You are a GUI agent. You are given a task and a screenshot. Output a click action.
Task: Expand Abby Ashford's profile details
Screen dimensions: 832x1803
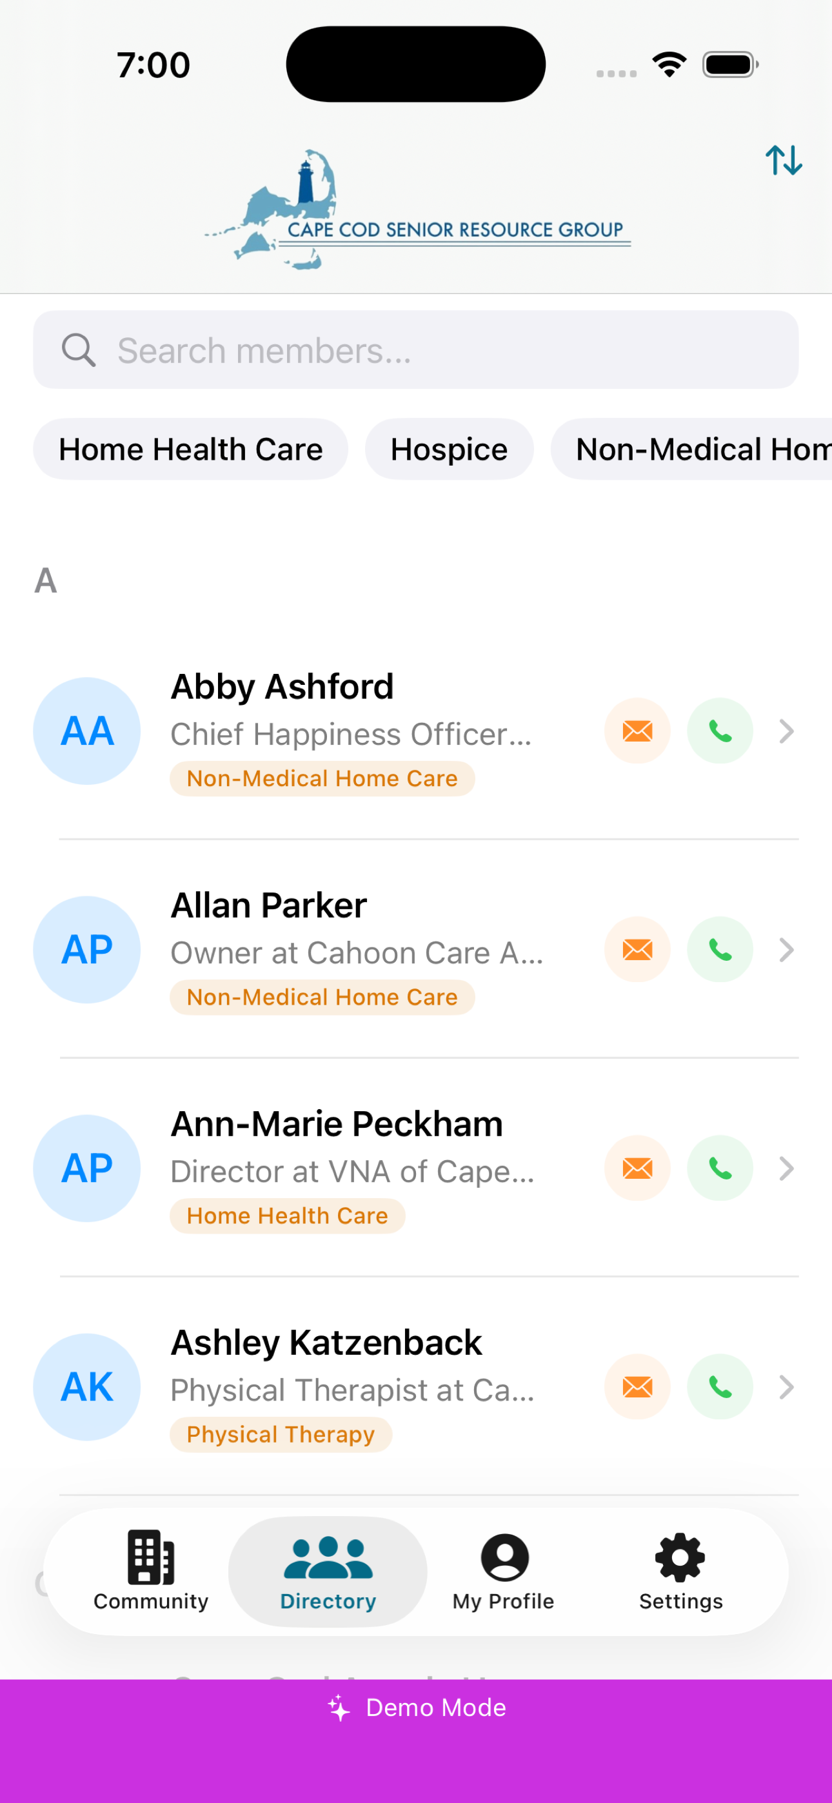pyautogui.click(x=786, y=730)
